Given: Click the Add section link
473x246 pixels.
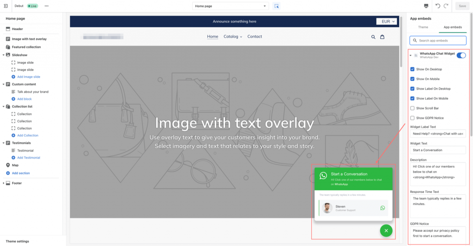Looking at the screenshot, I should coord(21,173).
